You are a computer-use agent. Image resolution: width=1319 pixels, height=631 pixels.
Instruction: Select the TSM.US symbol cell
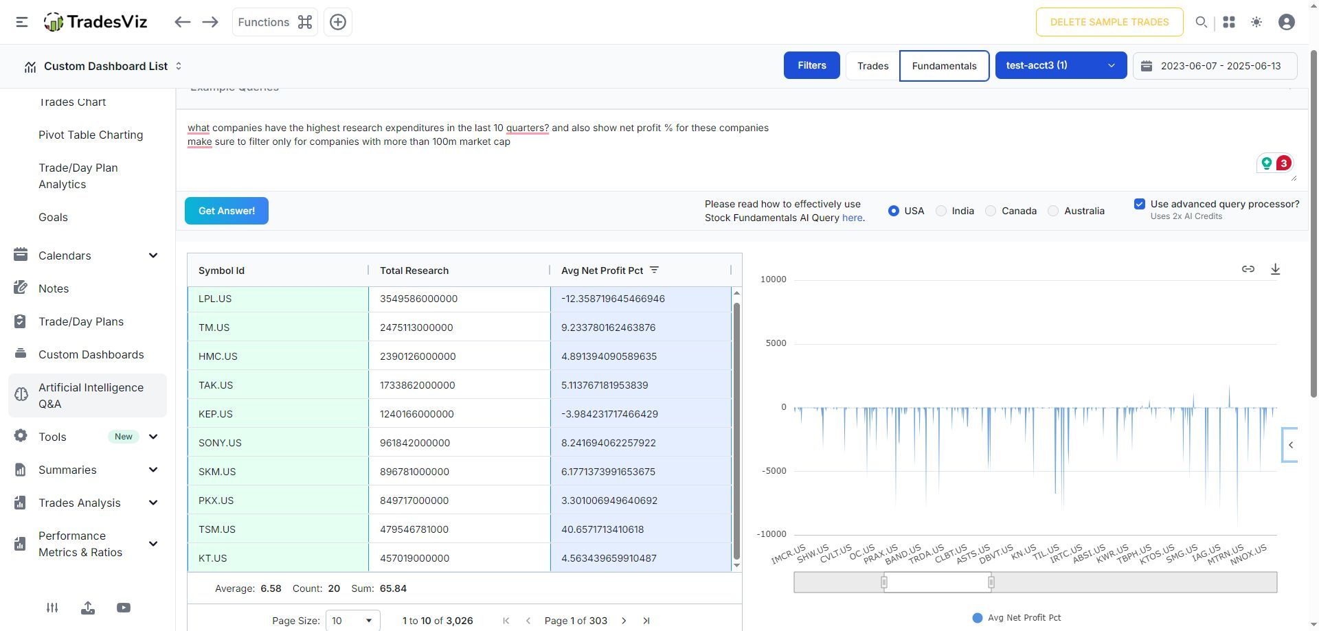click(278, 529)
